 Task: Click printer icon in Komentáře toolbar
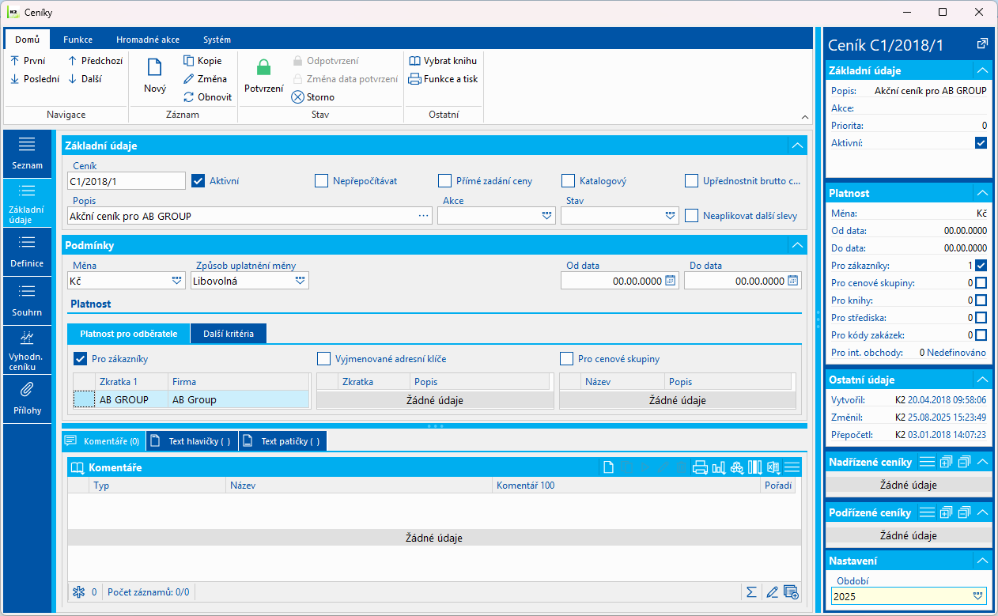coord(700,467)
